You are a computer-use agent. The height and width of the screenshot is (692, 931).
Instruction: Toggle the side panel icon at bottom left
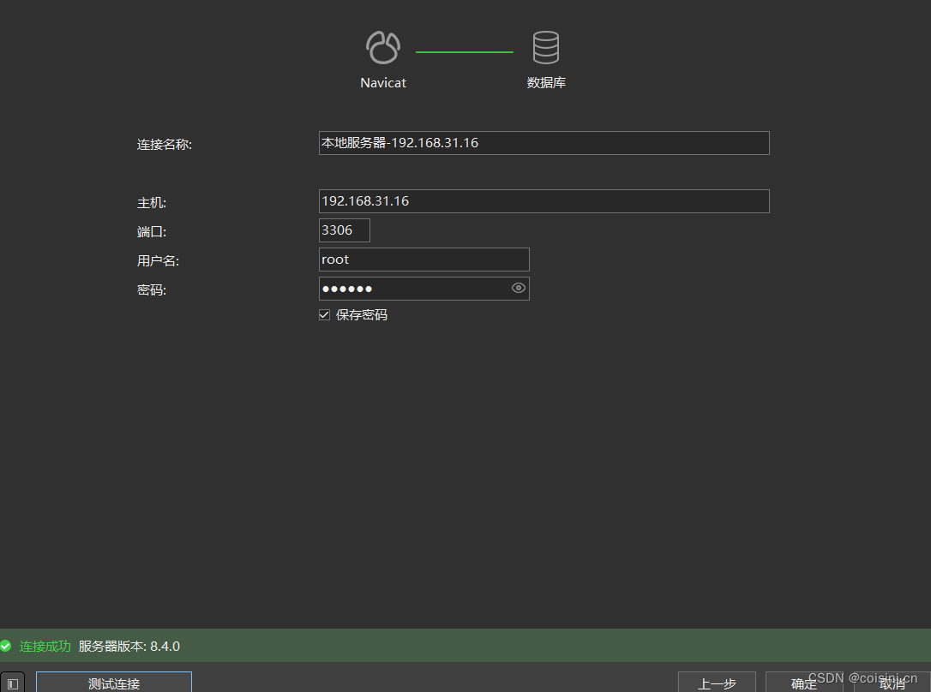[13, 683]
